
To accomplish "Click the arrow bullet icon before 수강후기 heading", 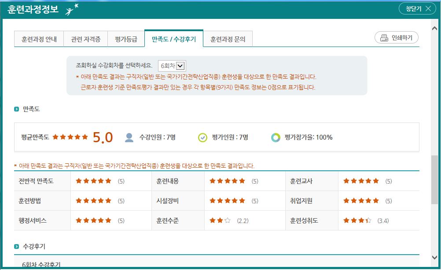I will [16, 246].
